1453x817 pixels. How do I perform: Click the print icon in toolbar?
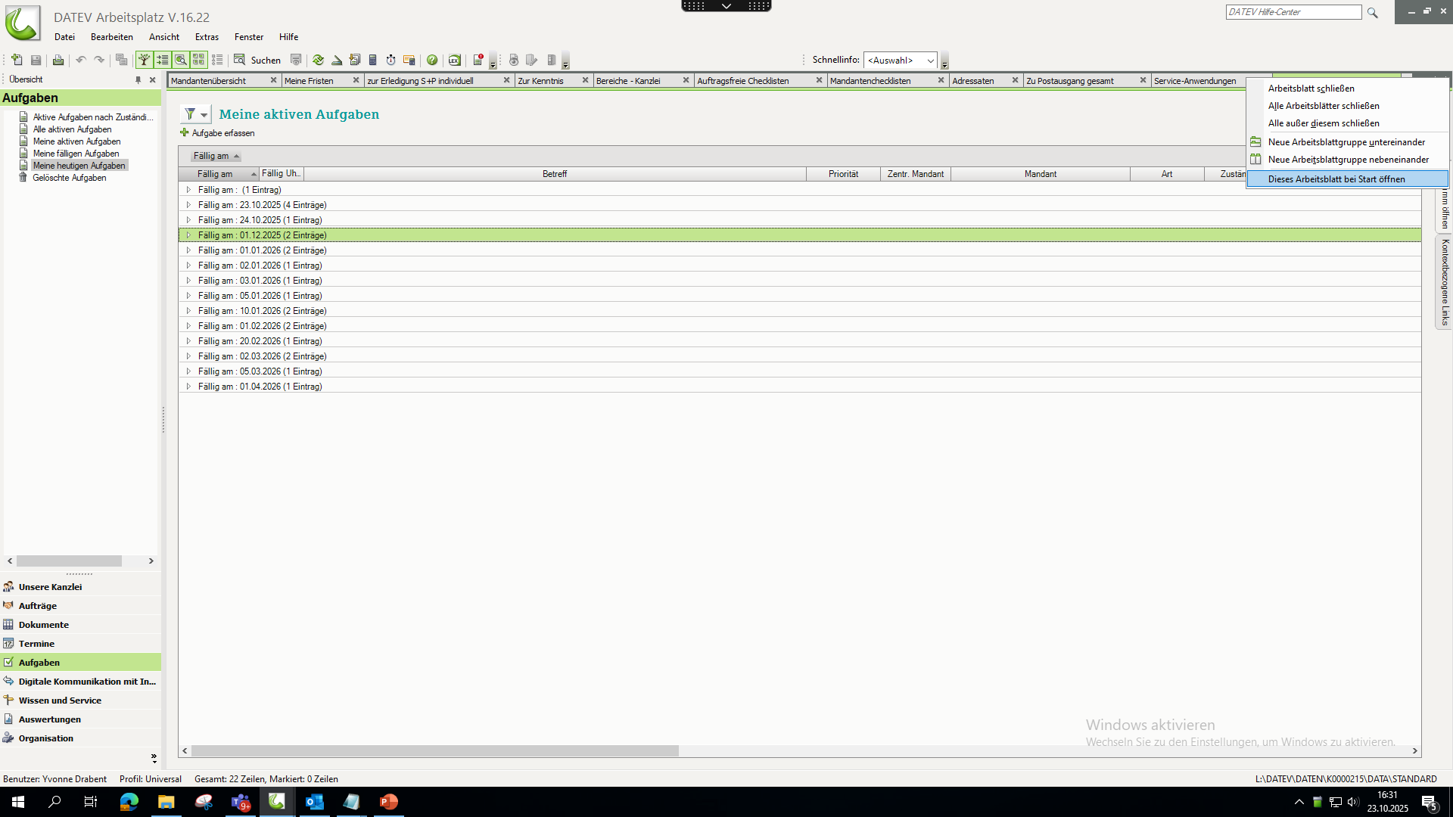click(58, 60)
